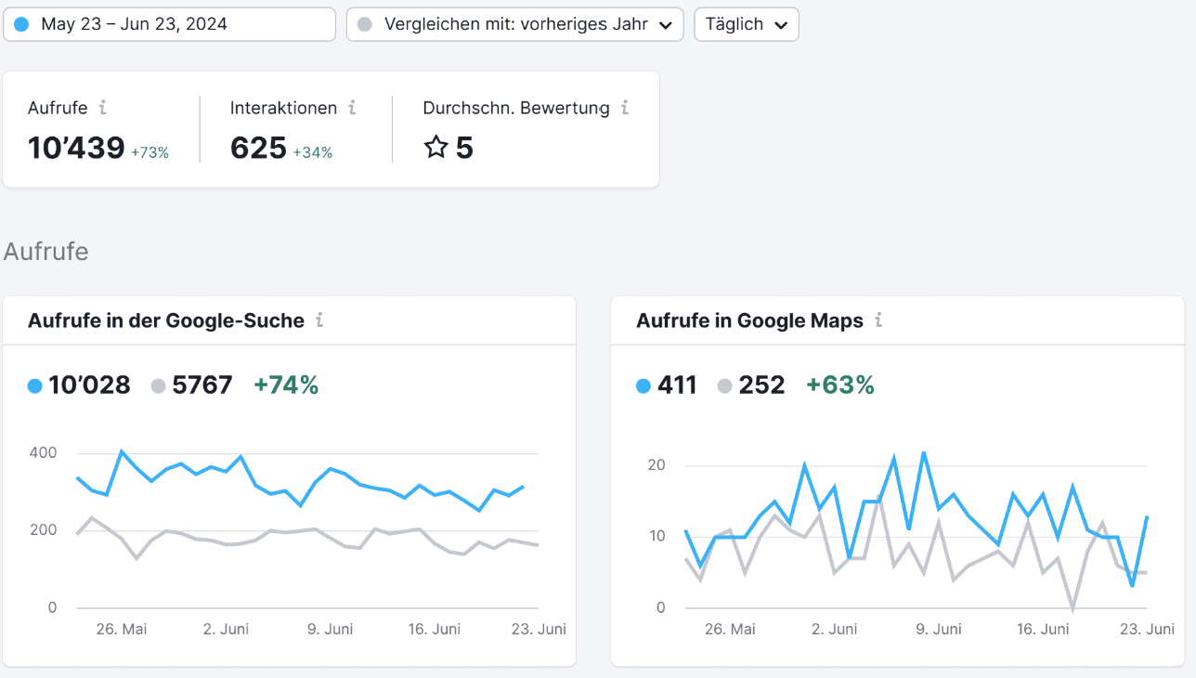Open the May 23 – Jun 23, 2024 date picker

[x=169, y=24]
